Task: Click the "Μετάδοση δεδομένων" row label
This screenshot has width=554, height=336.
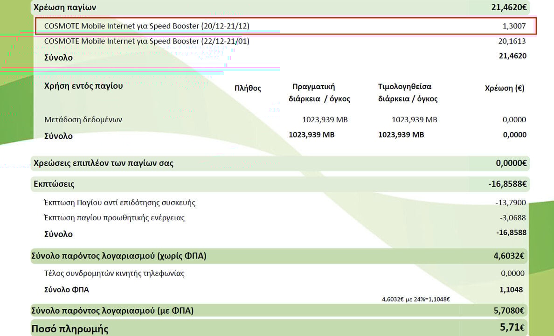Action: pos(83,119)
